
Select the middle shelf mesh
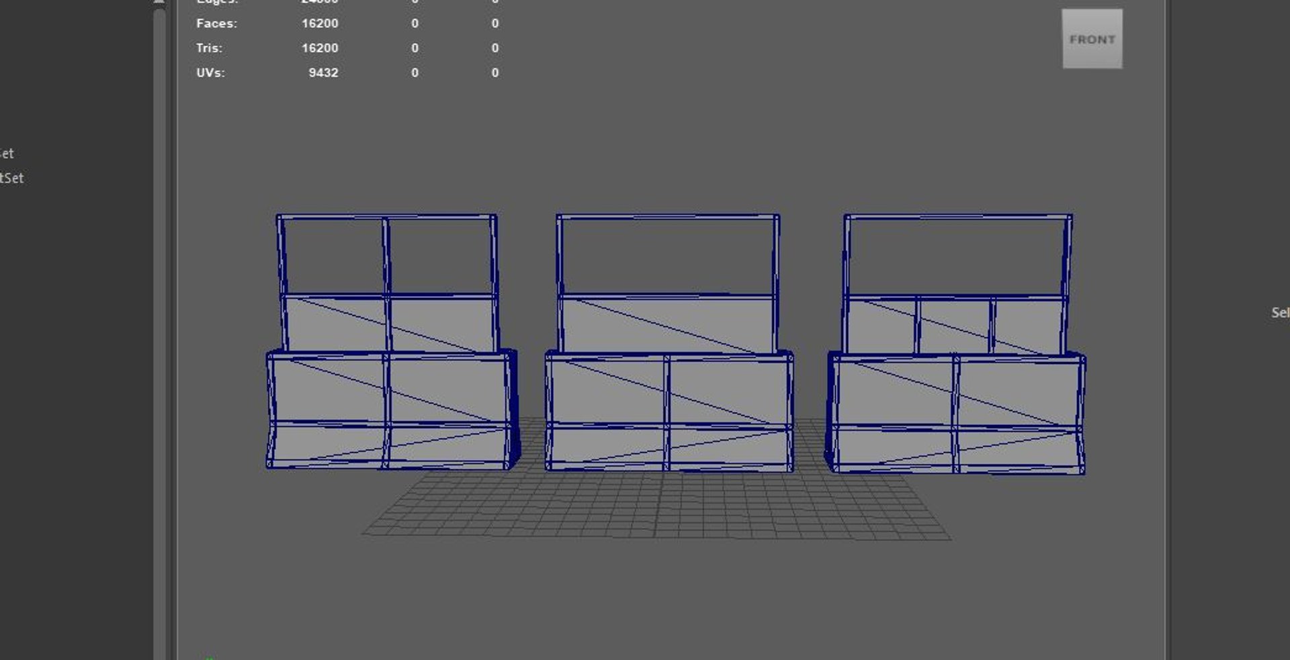669,343
